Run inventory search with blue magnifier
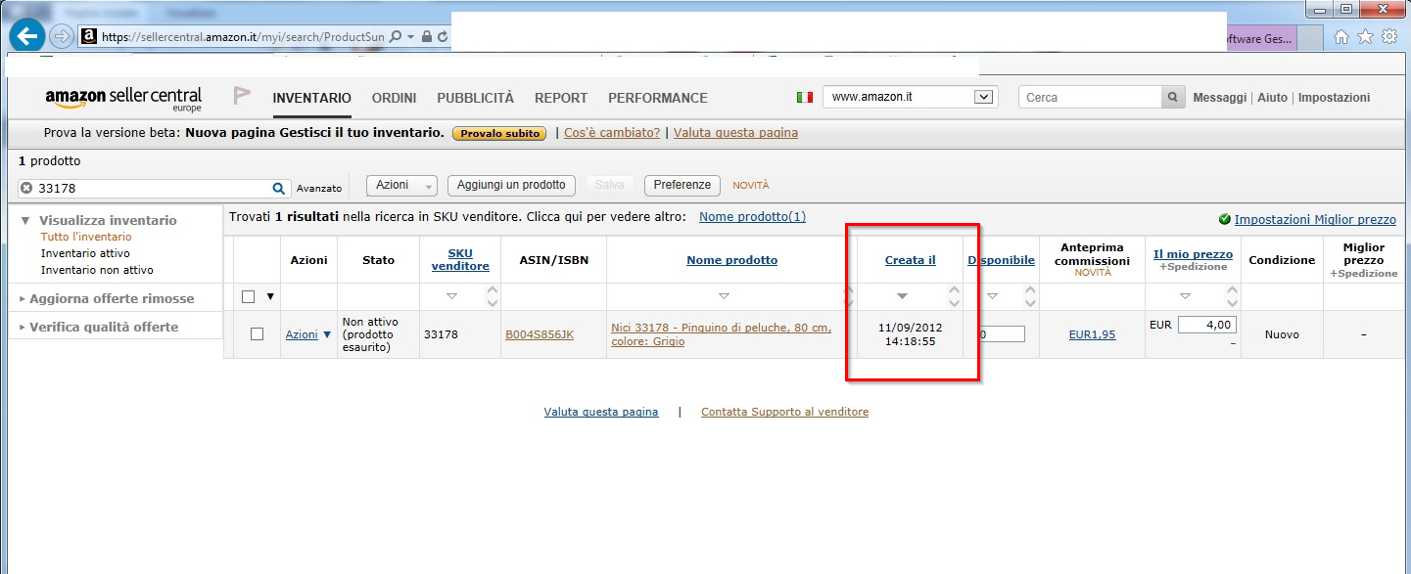Viewport: 1411px width, 574px height. (279, 189)
